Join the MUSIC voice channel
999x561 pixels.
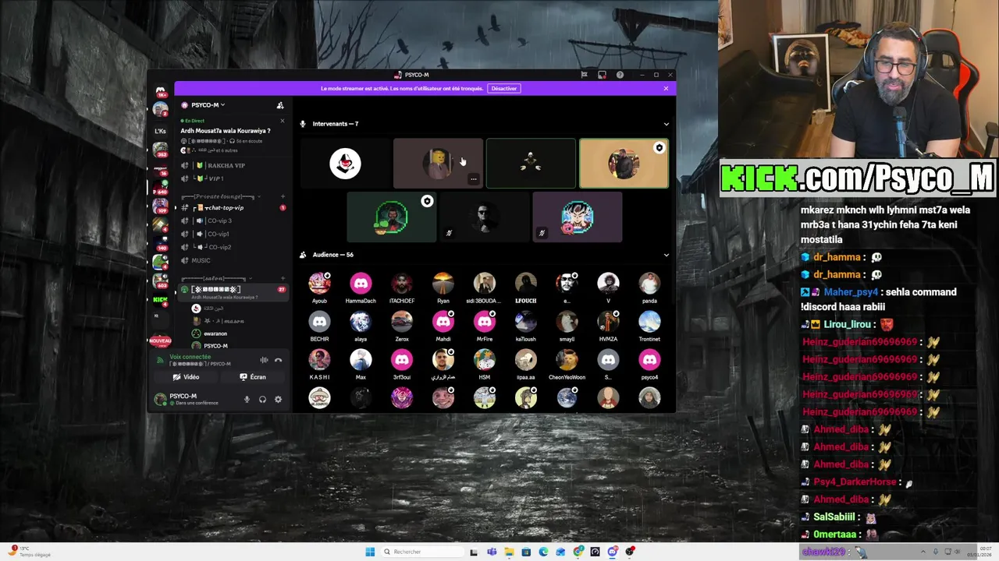pyautogui.click(x=233, y=260)
